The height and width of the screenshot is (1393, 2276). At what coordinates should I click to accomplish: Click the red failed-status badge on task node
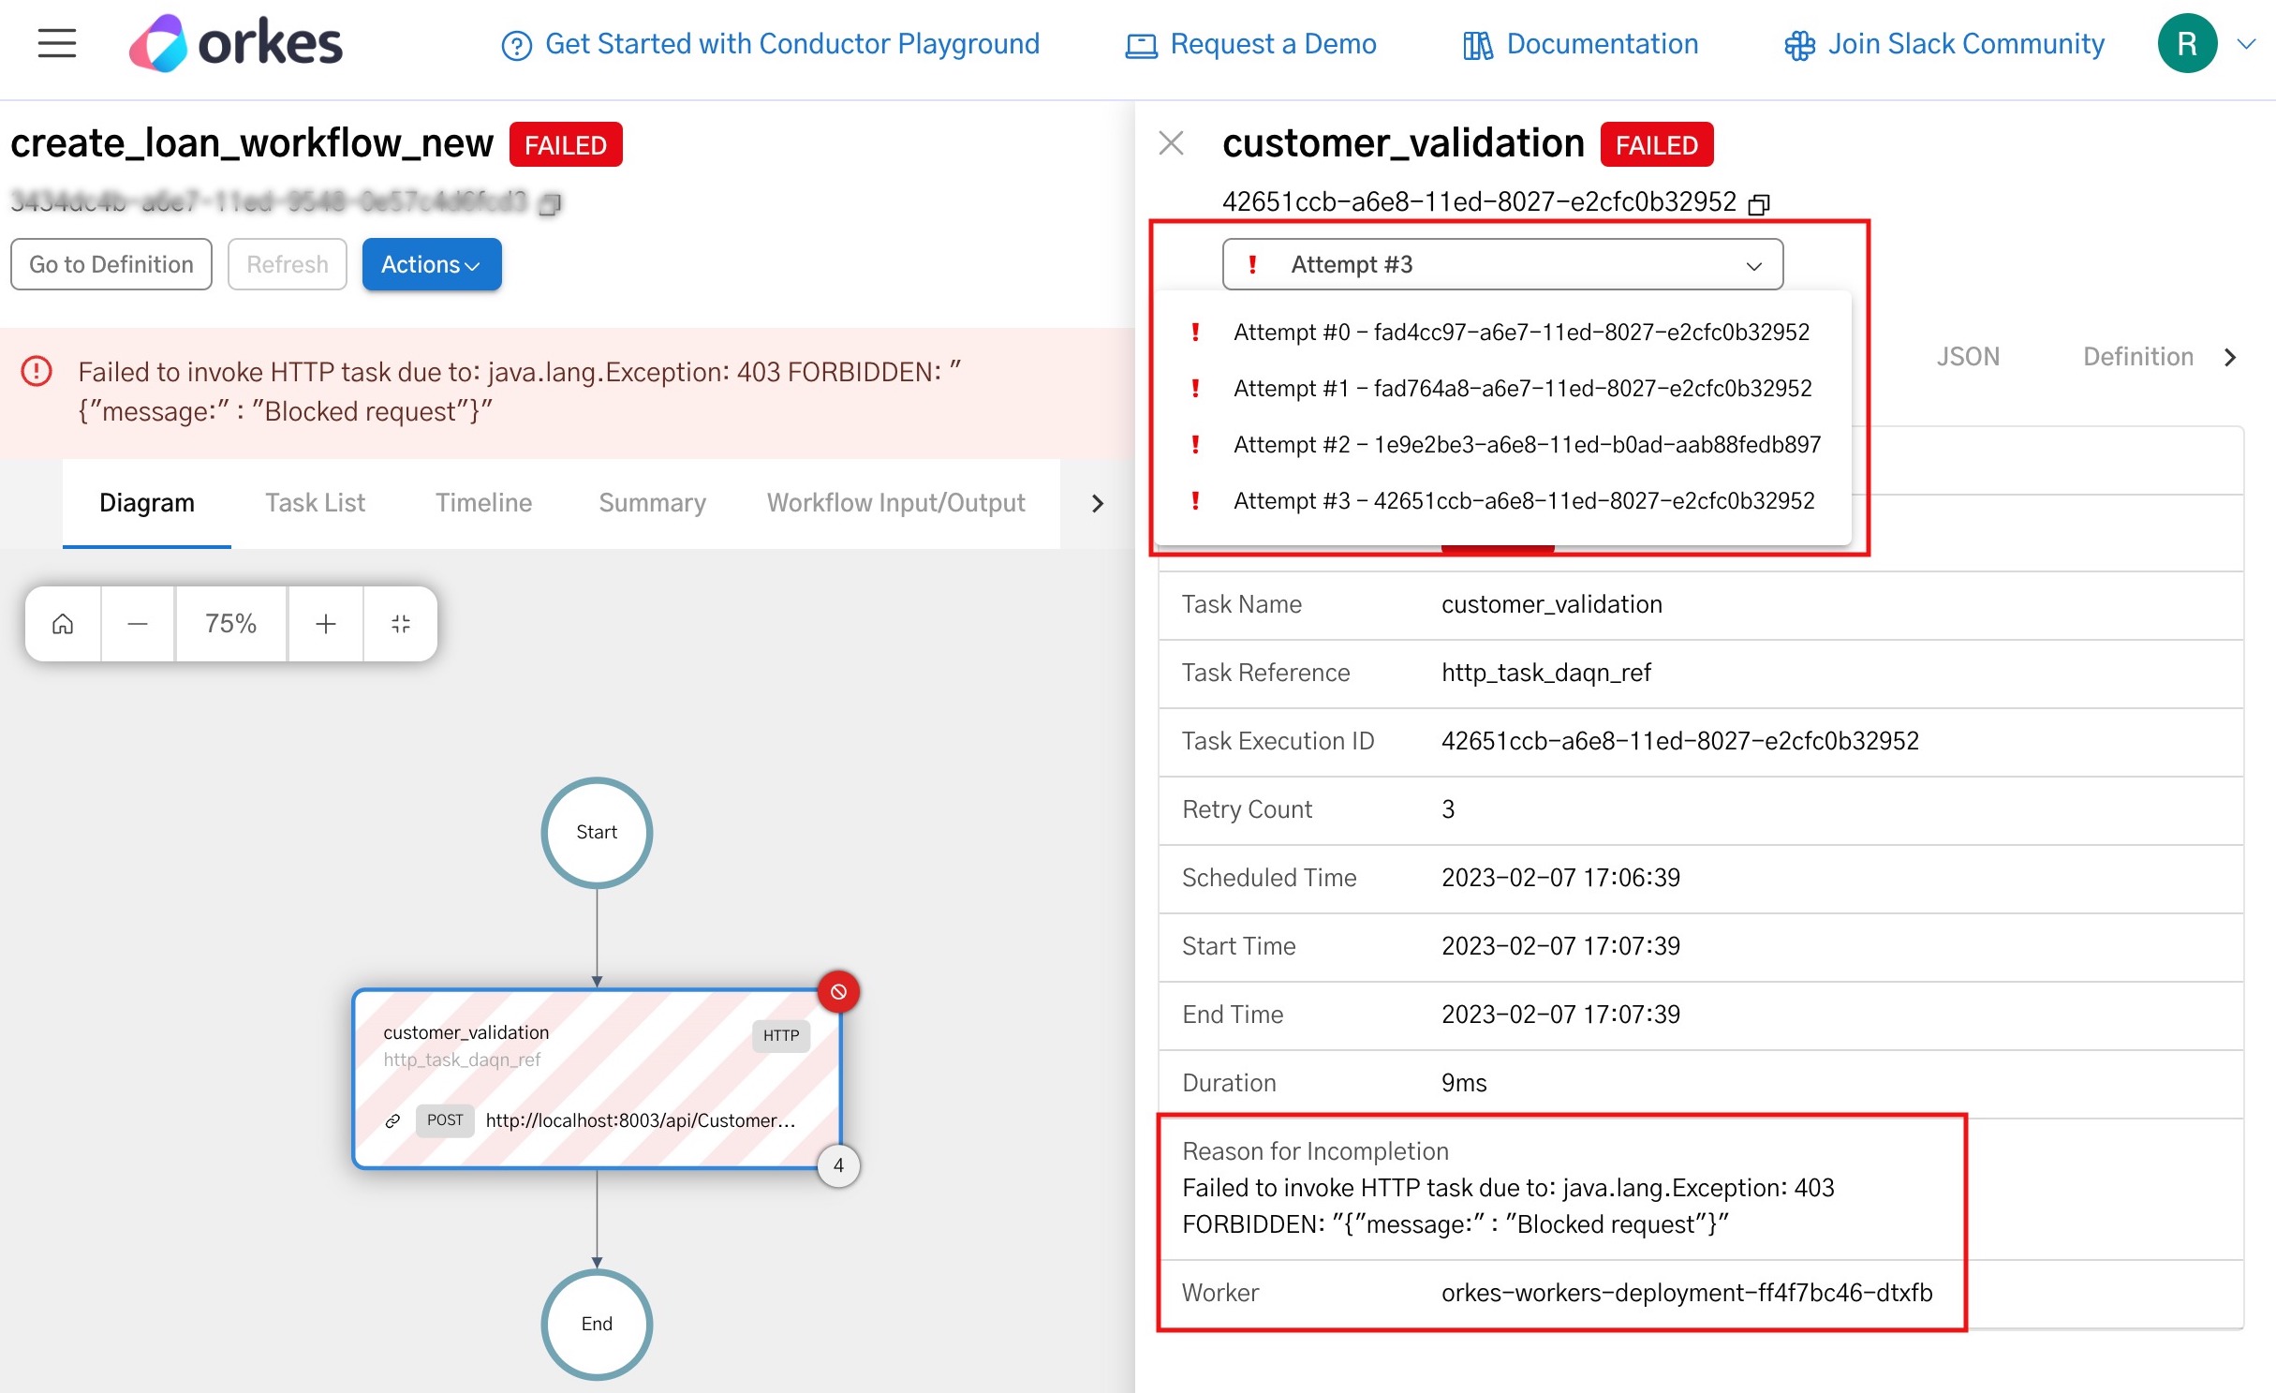pos(838,991)
